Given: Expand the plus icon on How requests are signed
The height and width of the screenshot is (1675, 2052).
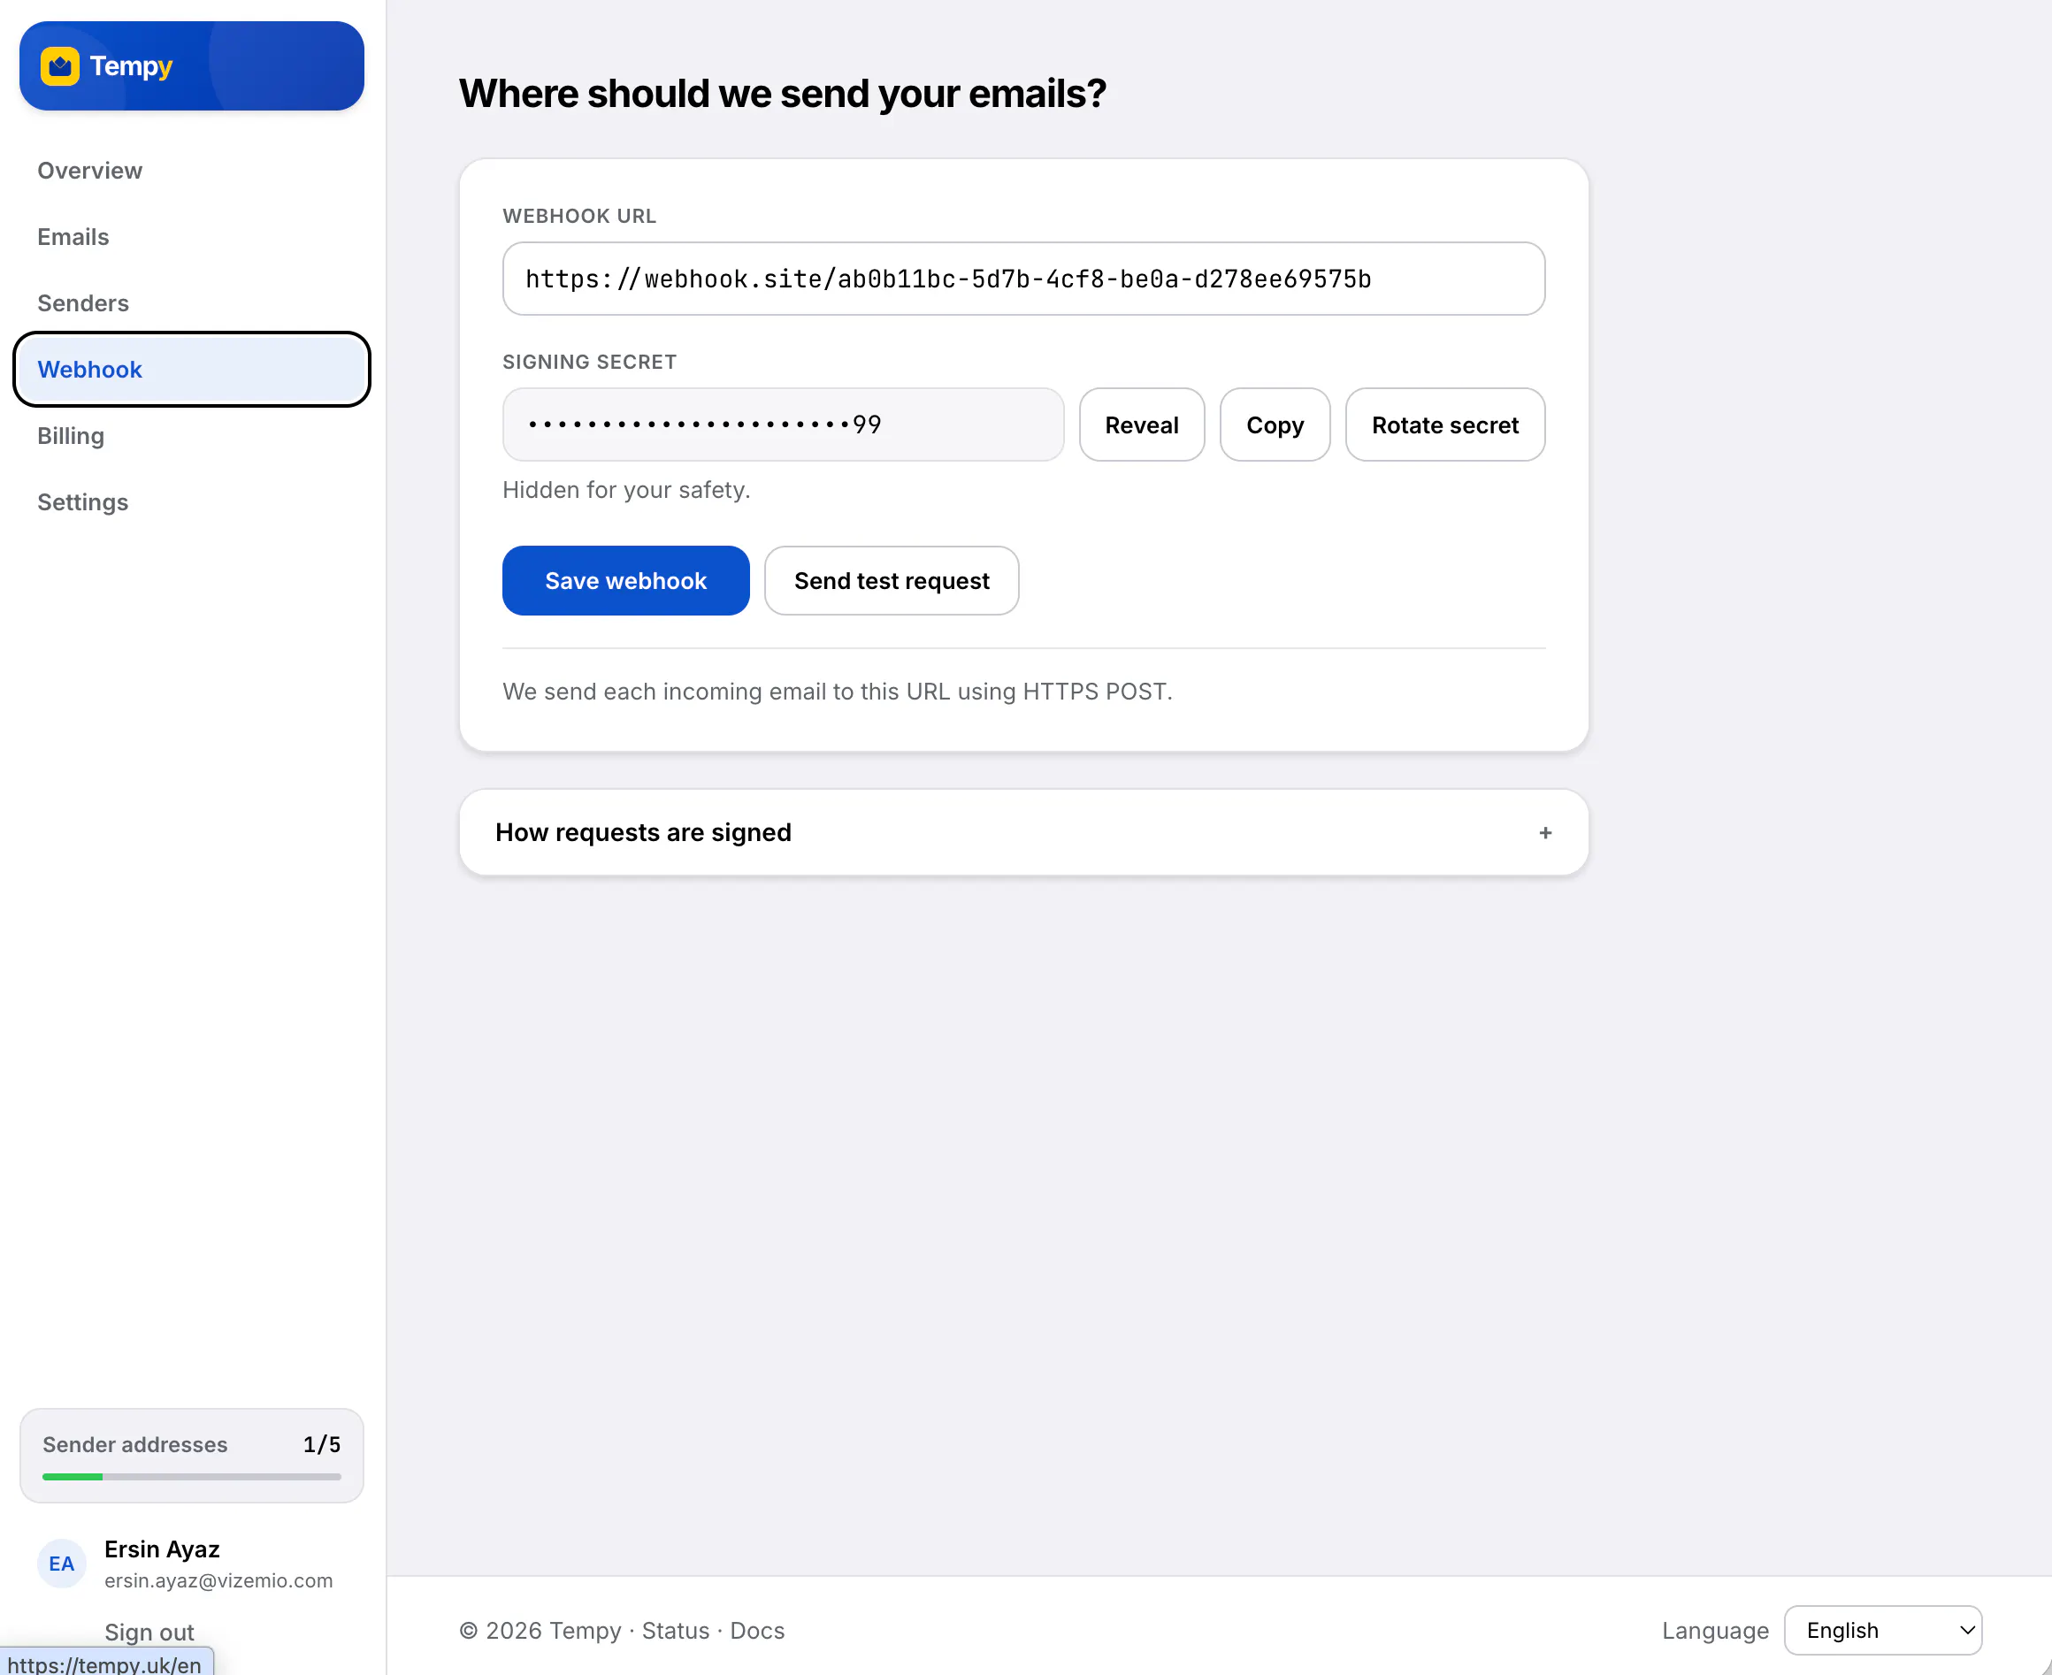Looking at the screenshot, I should pos(1545,833).
